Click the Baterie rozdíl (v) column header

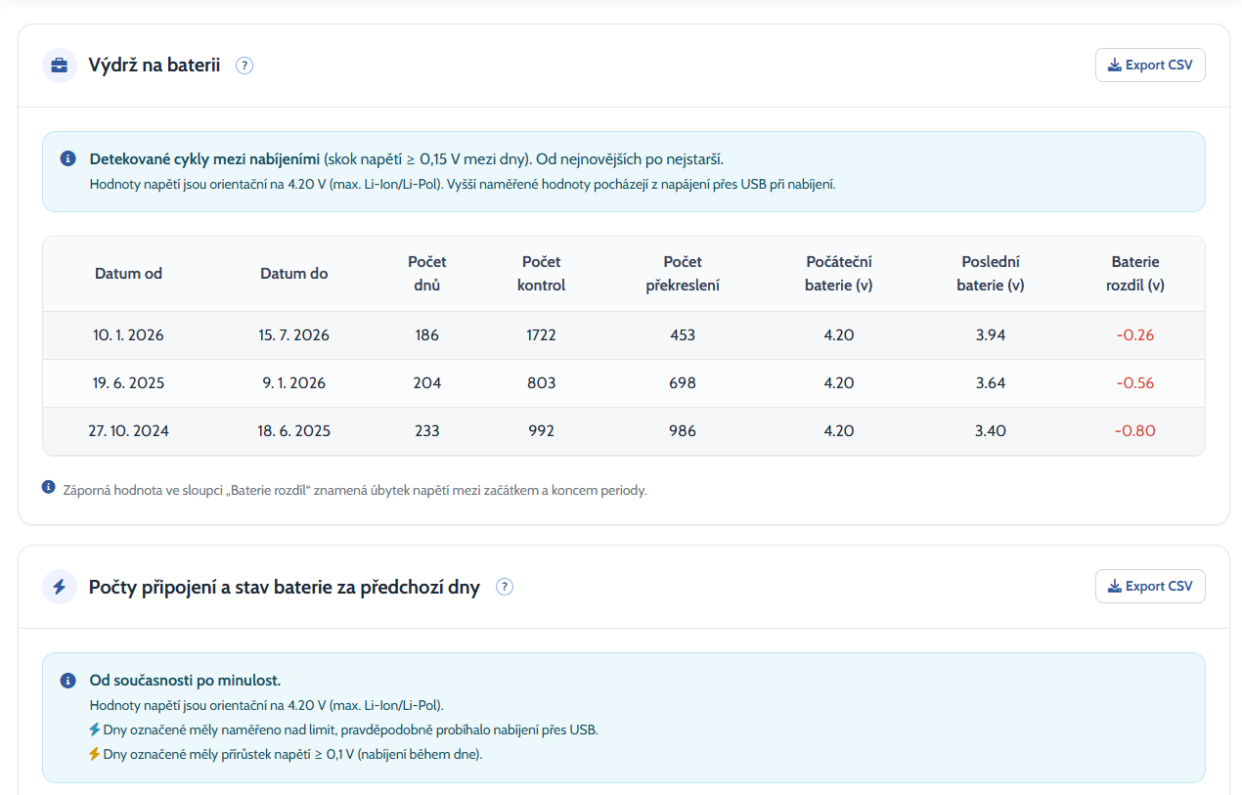[x=1135, y=274]
